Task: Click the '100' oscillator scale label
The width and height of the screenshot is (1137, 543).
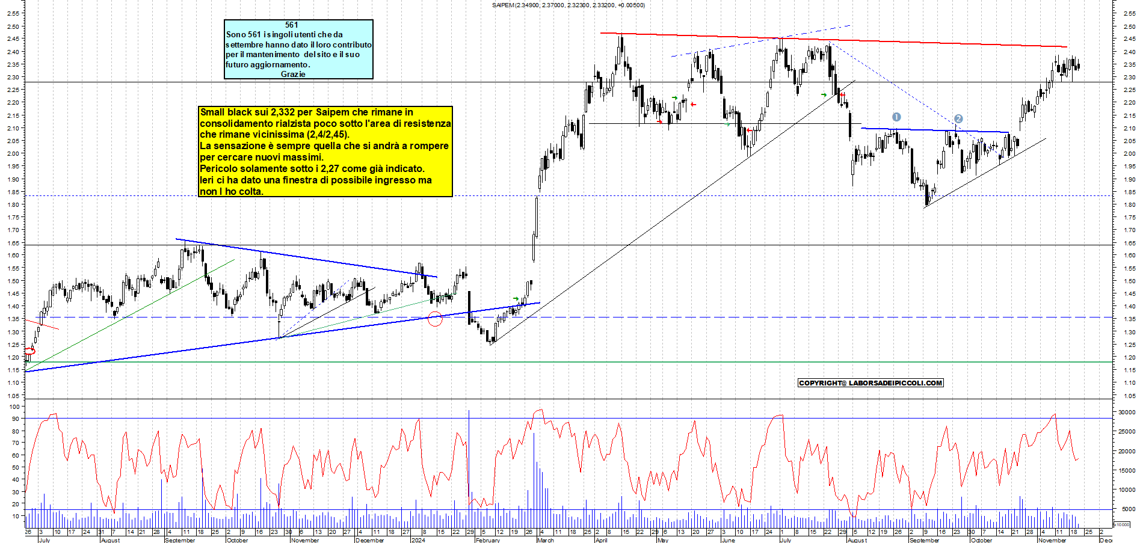Action: pyautogui.click(x=14, y=407)
